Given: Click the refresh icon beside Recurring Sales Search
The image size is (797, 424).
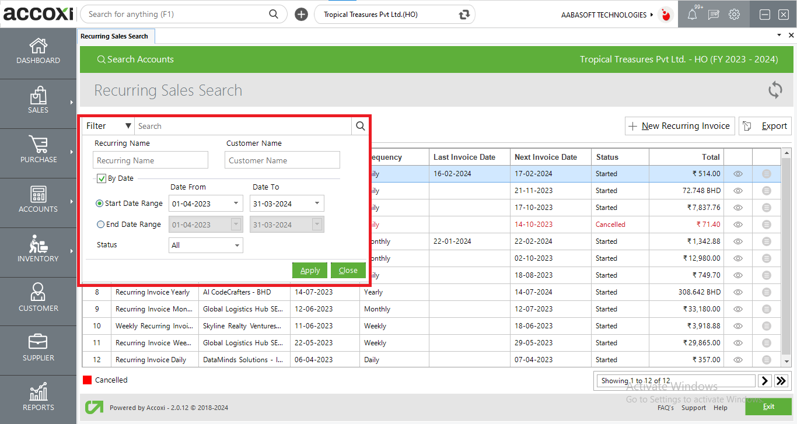Looking at the screenshot, I should (x=775, y=90).
